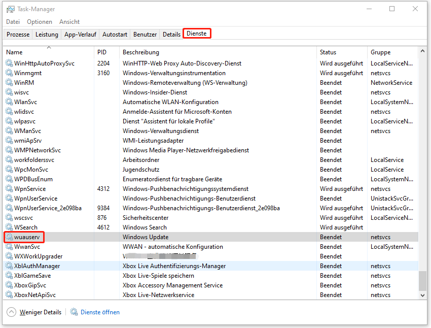The image size is (431, 328).
Task: Click the PID value 9384
Action: 103,208
